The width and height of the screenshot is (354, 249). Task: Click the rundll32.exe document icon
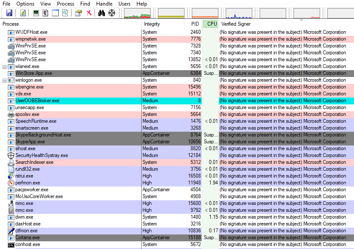[x=11, y=169]
